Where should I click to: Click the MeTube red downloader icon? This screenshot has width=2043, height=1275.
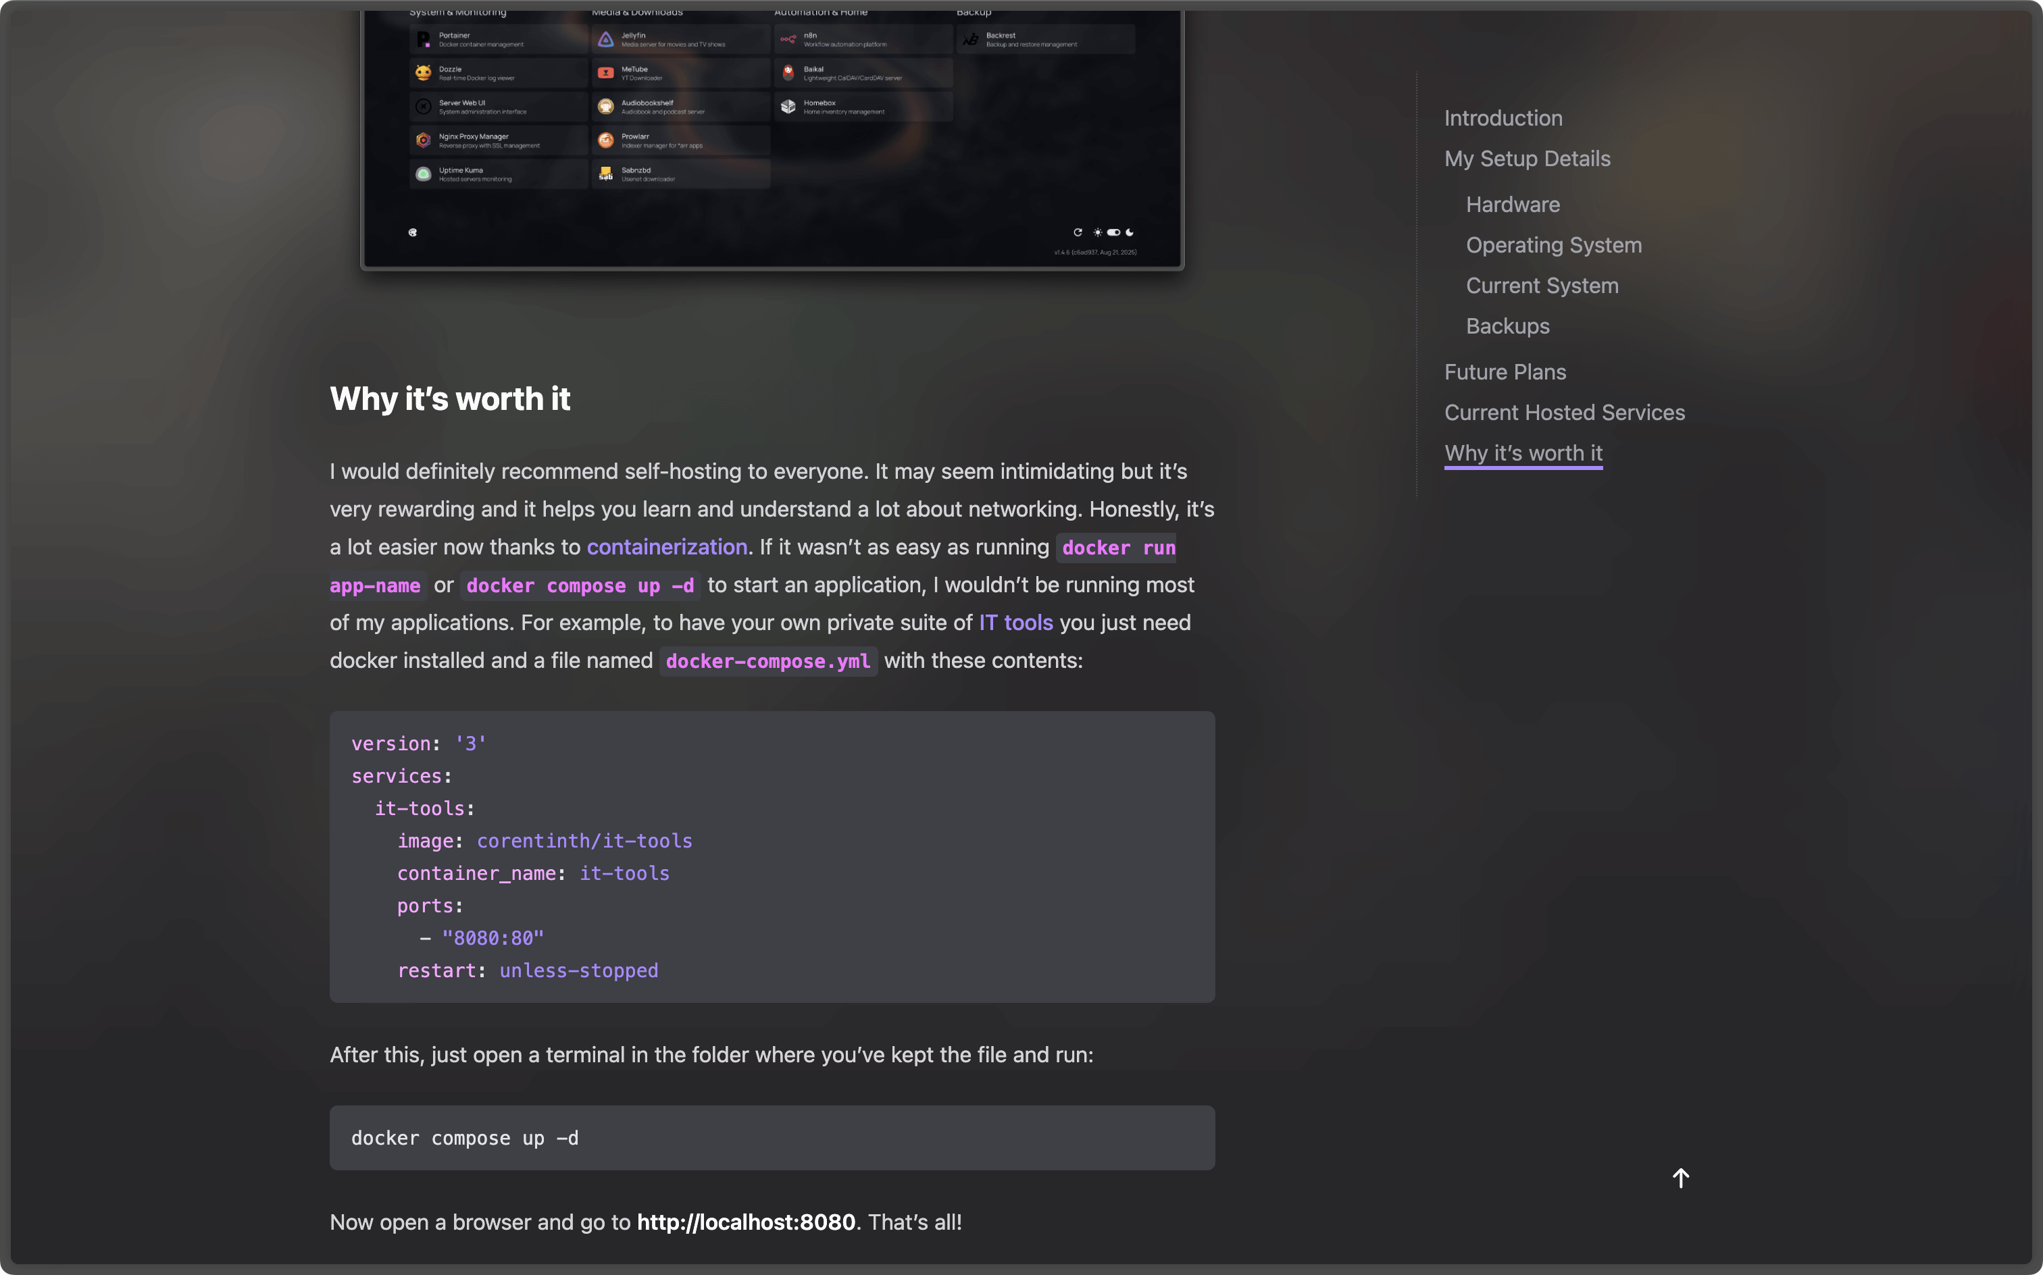605,74
